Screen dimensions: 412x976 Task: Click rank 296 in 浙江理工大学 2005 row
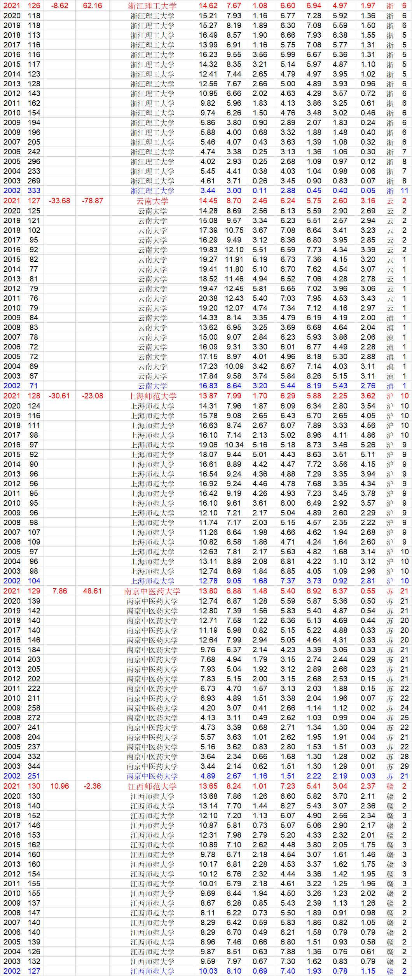(34, 162)
